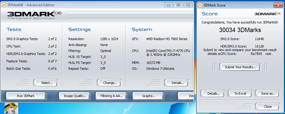This screenshot has height=114, width=285.
Task: Click the Close button in Score window
Action: 267,107
